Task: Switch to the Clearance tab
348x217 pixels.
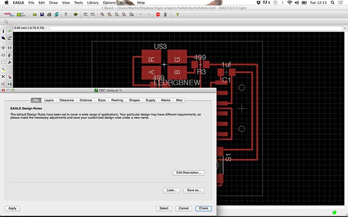Action: tap(67, 100)
